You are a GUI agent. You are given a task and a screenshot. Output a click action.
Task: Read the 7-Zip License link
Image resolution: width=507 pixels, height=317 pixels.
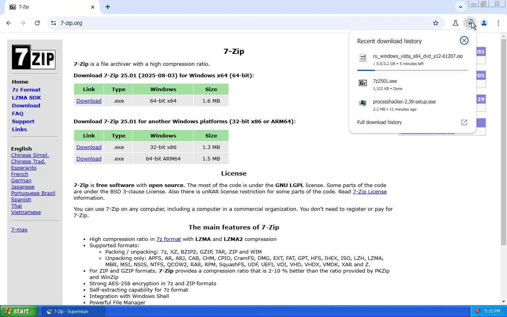pyautogui.click(x=370, y=191)
